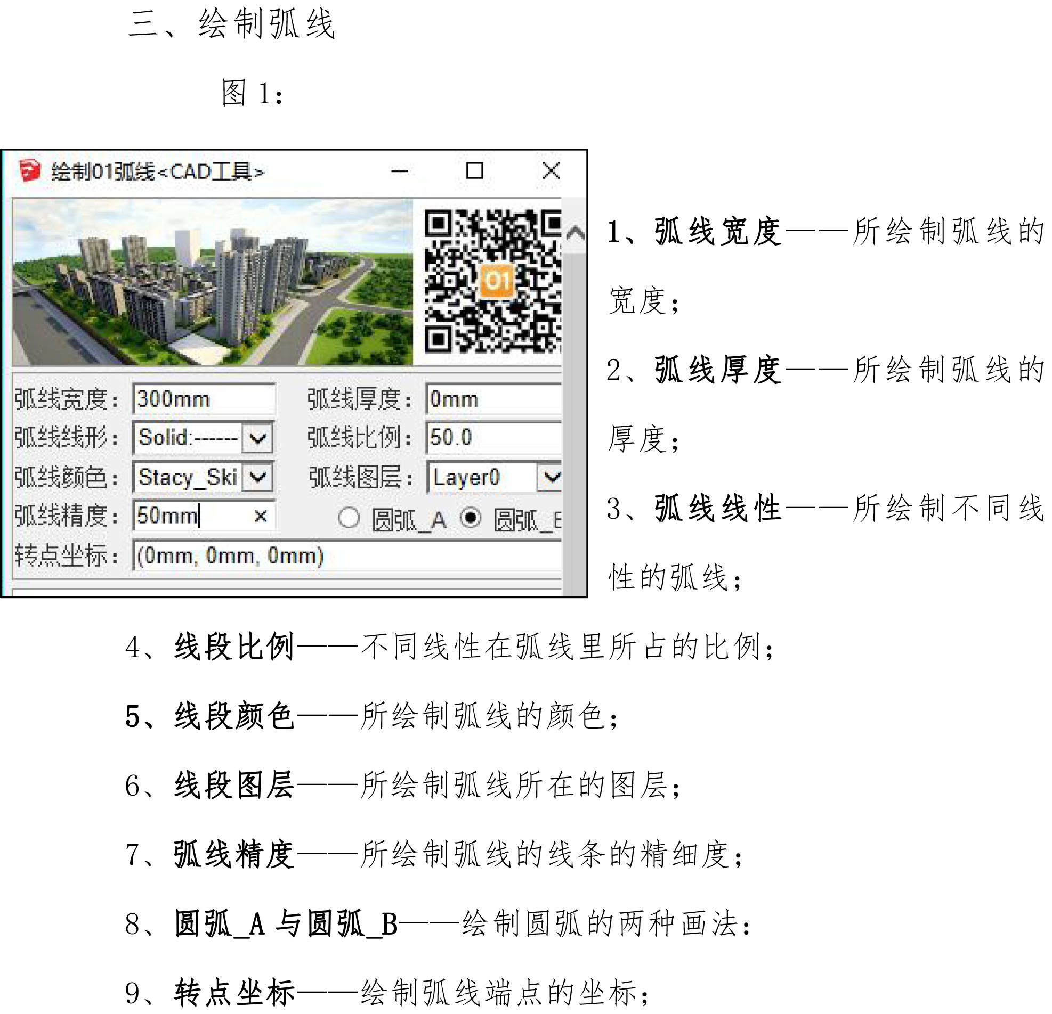Close the 绘制01弧线 dialog window
Image resolution: width=1052 pixels, height=1014 pixels.
coord(551,171)
